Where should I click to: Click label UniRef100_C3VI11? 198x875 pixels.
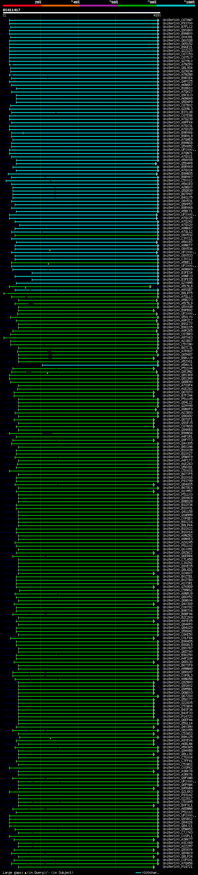click(x=178, y=238)
